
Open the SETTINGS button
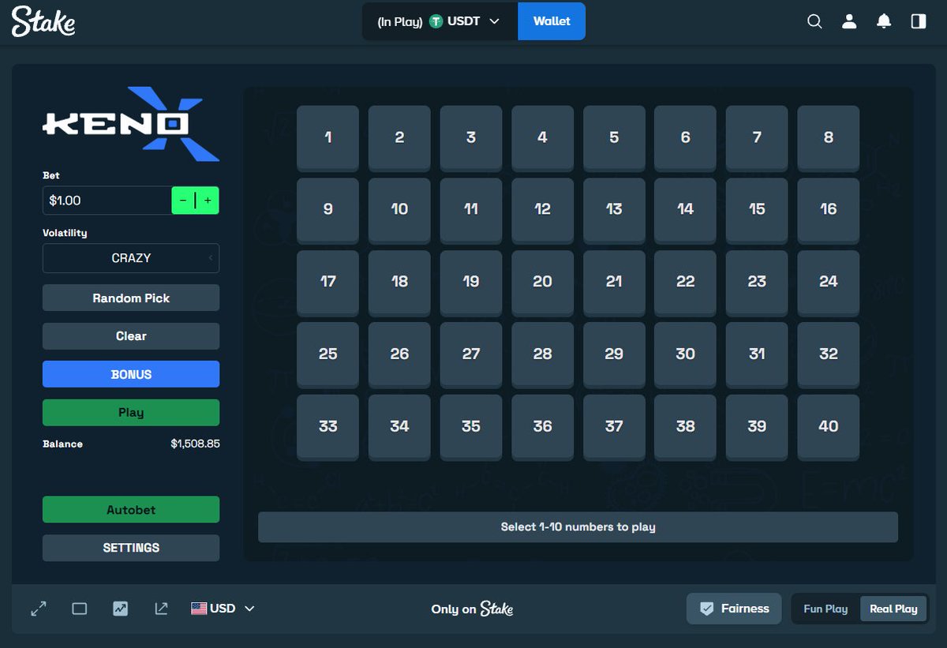click(x=131, y=548)
